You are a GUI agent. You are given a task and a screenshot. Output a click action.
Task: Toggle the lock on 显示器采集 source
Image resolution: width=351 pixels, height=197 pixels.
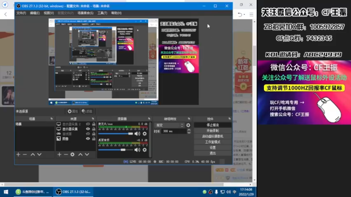(93, 129)
